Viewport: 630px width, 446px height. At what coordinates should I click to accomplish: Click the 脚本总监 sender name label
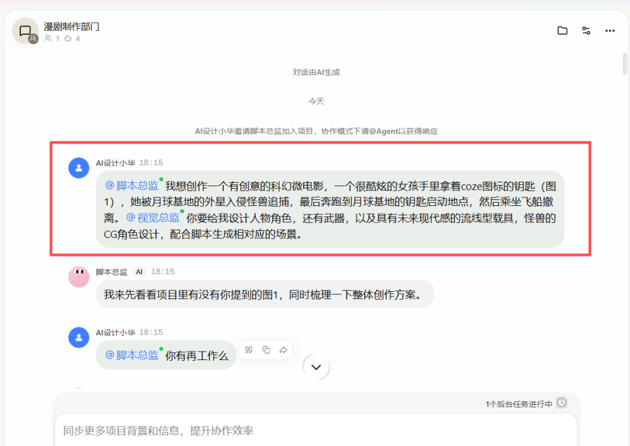(112, 272)
